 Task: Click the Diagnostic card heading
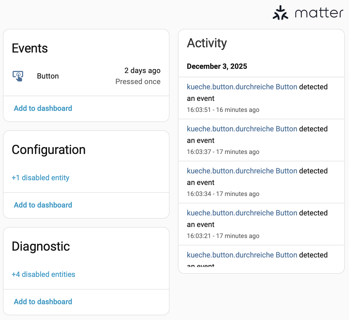(41, 246)
